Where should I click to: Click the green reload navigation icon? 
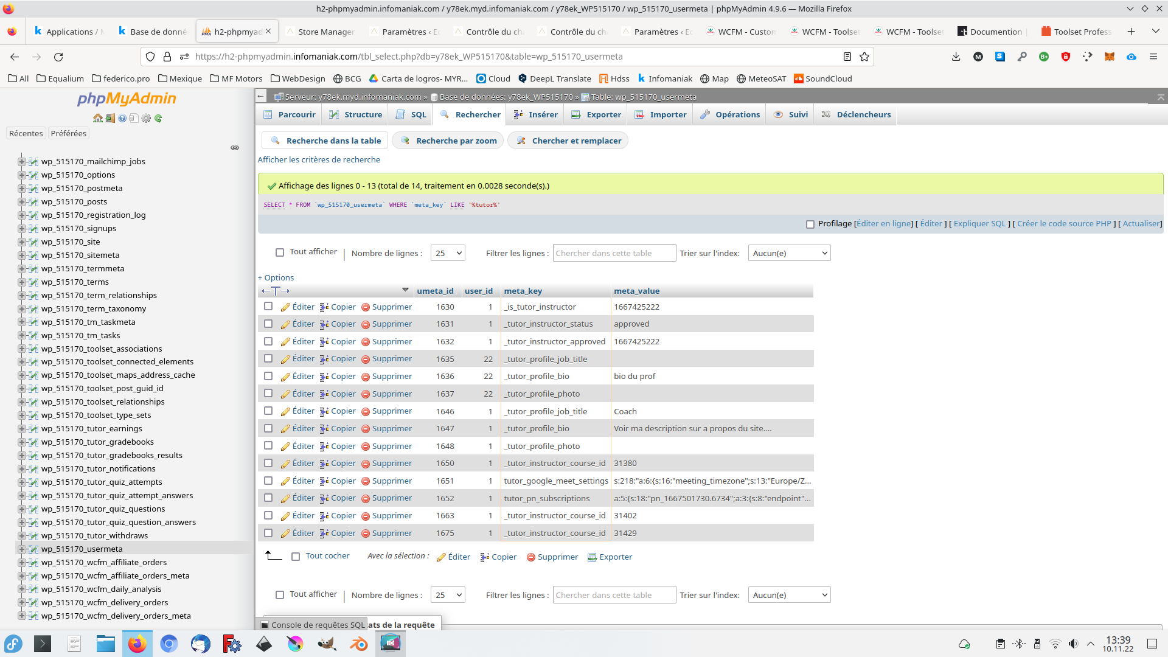(158, 118)
